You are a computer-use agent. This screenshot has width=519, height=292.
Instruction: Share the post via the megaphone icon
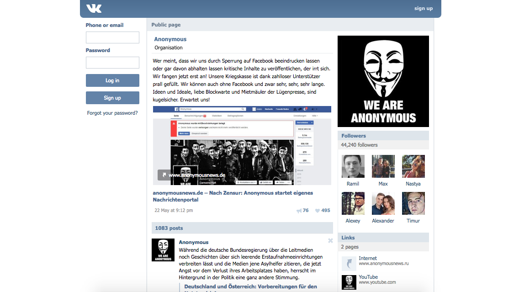click(x=299, y=210)
